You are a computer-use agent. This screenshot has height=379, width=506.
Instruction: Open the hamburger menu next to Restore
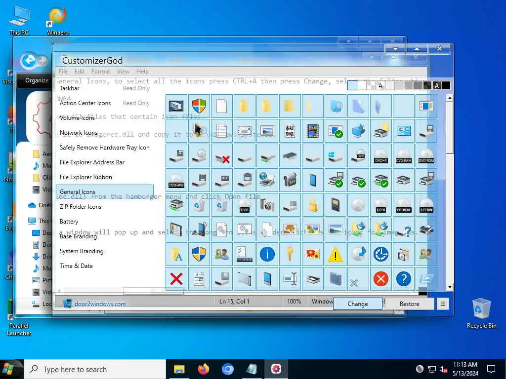click(x=443, y=304)
